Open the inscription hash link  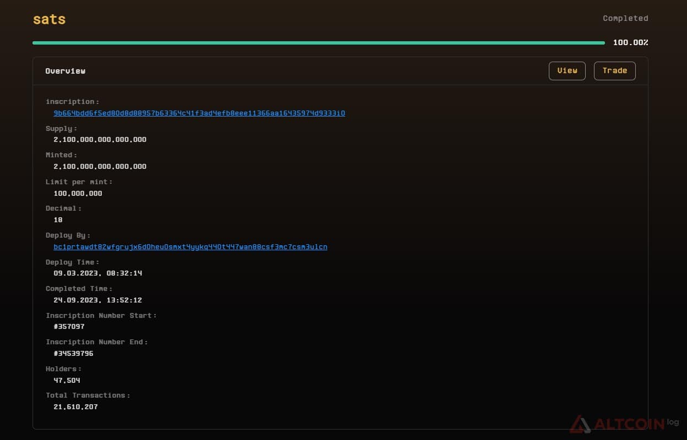tap(199, 113)
